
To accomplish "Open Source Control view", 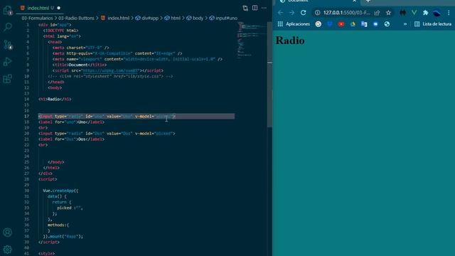I will click(8, 44).
